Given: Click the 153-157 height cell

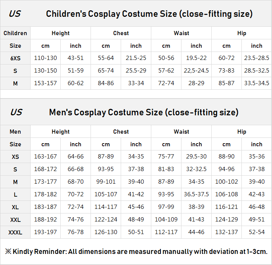Looking at the screenshot, I should click(45, 83).
